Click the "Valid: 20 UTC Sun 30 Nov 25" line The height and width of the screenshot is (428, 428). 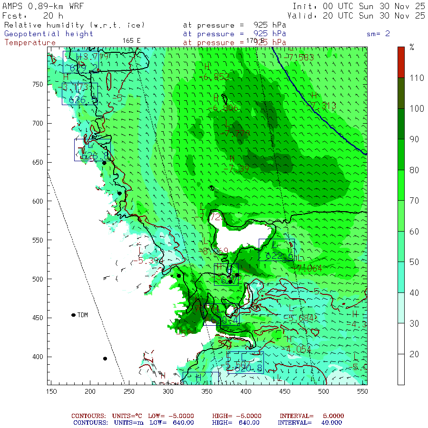coord(356,16)
